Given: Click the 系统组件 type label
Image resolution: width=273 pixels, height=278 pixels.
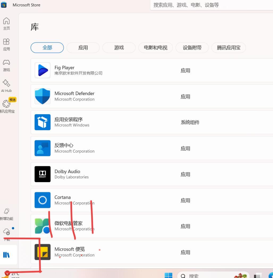Looking at the screenshot, I should click(190, 122).
